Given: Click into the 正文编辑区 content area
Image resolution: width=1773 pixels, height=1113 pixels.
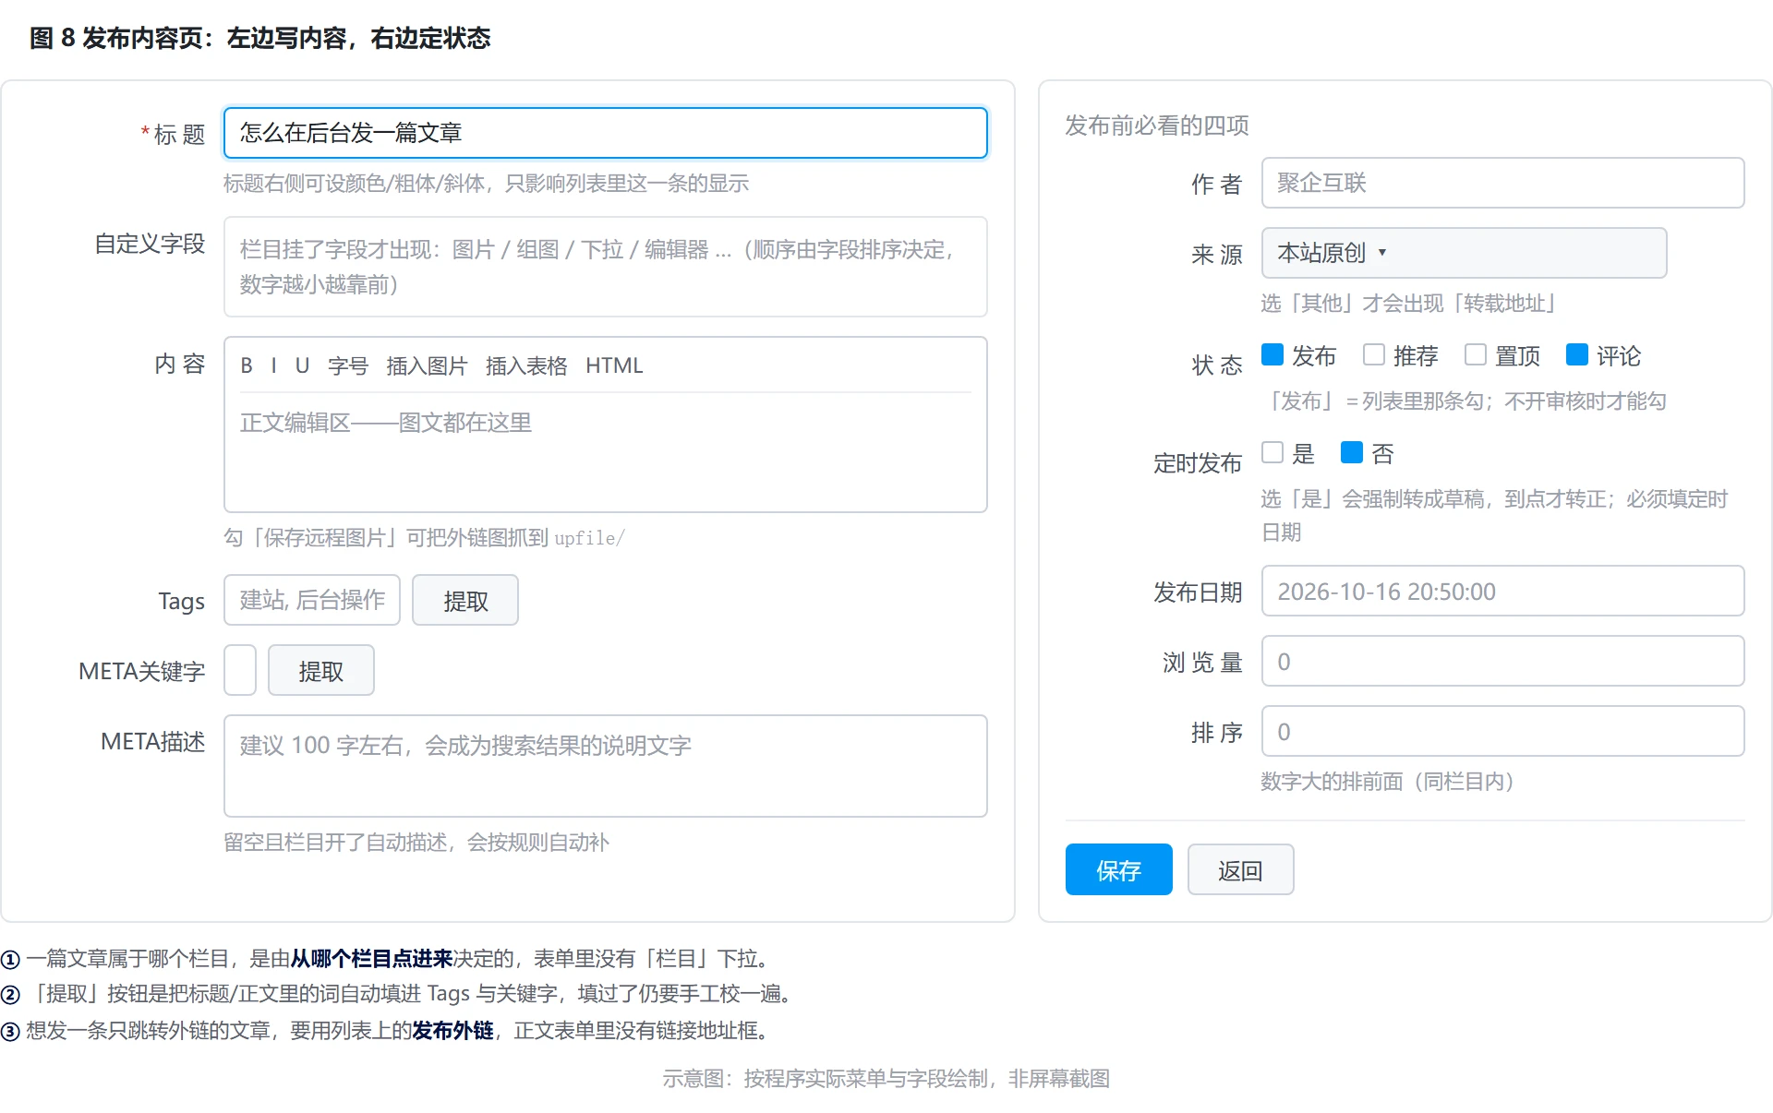Looking at the screenshot, I should (606, 452).
